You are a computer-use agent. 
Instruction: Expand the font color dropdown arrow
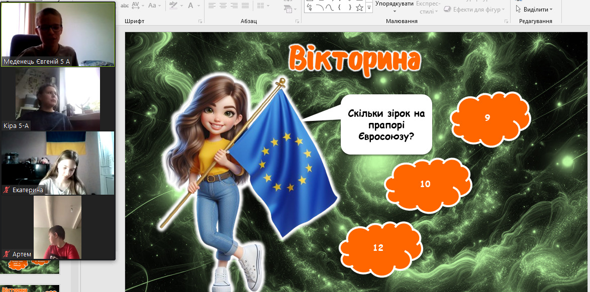tap(198, 6)
